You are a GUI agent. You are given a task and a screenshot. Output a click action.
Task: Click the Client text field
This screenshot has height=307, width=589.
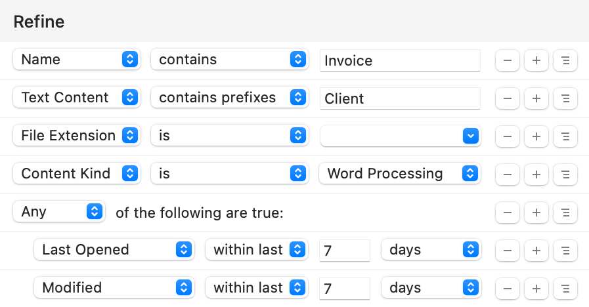tap(401, 98)
